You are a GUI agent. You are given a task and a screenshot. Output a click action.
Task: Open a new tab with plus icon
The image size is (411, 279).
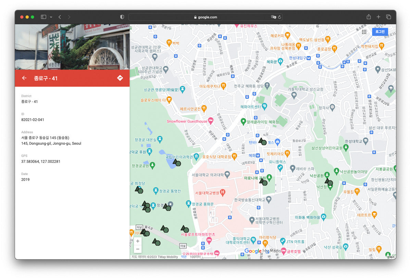tap(378, 17)
